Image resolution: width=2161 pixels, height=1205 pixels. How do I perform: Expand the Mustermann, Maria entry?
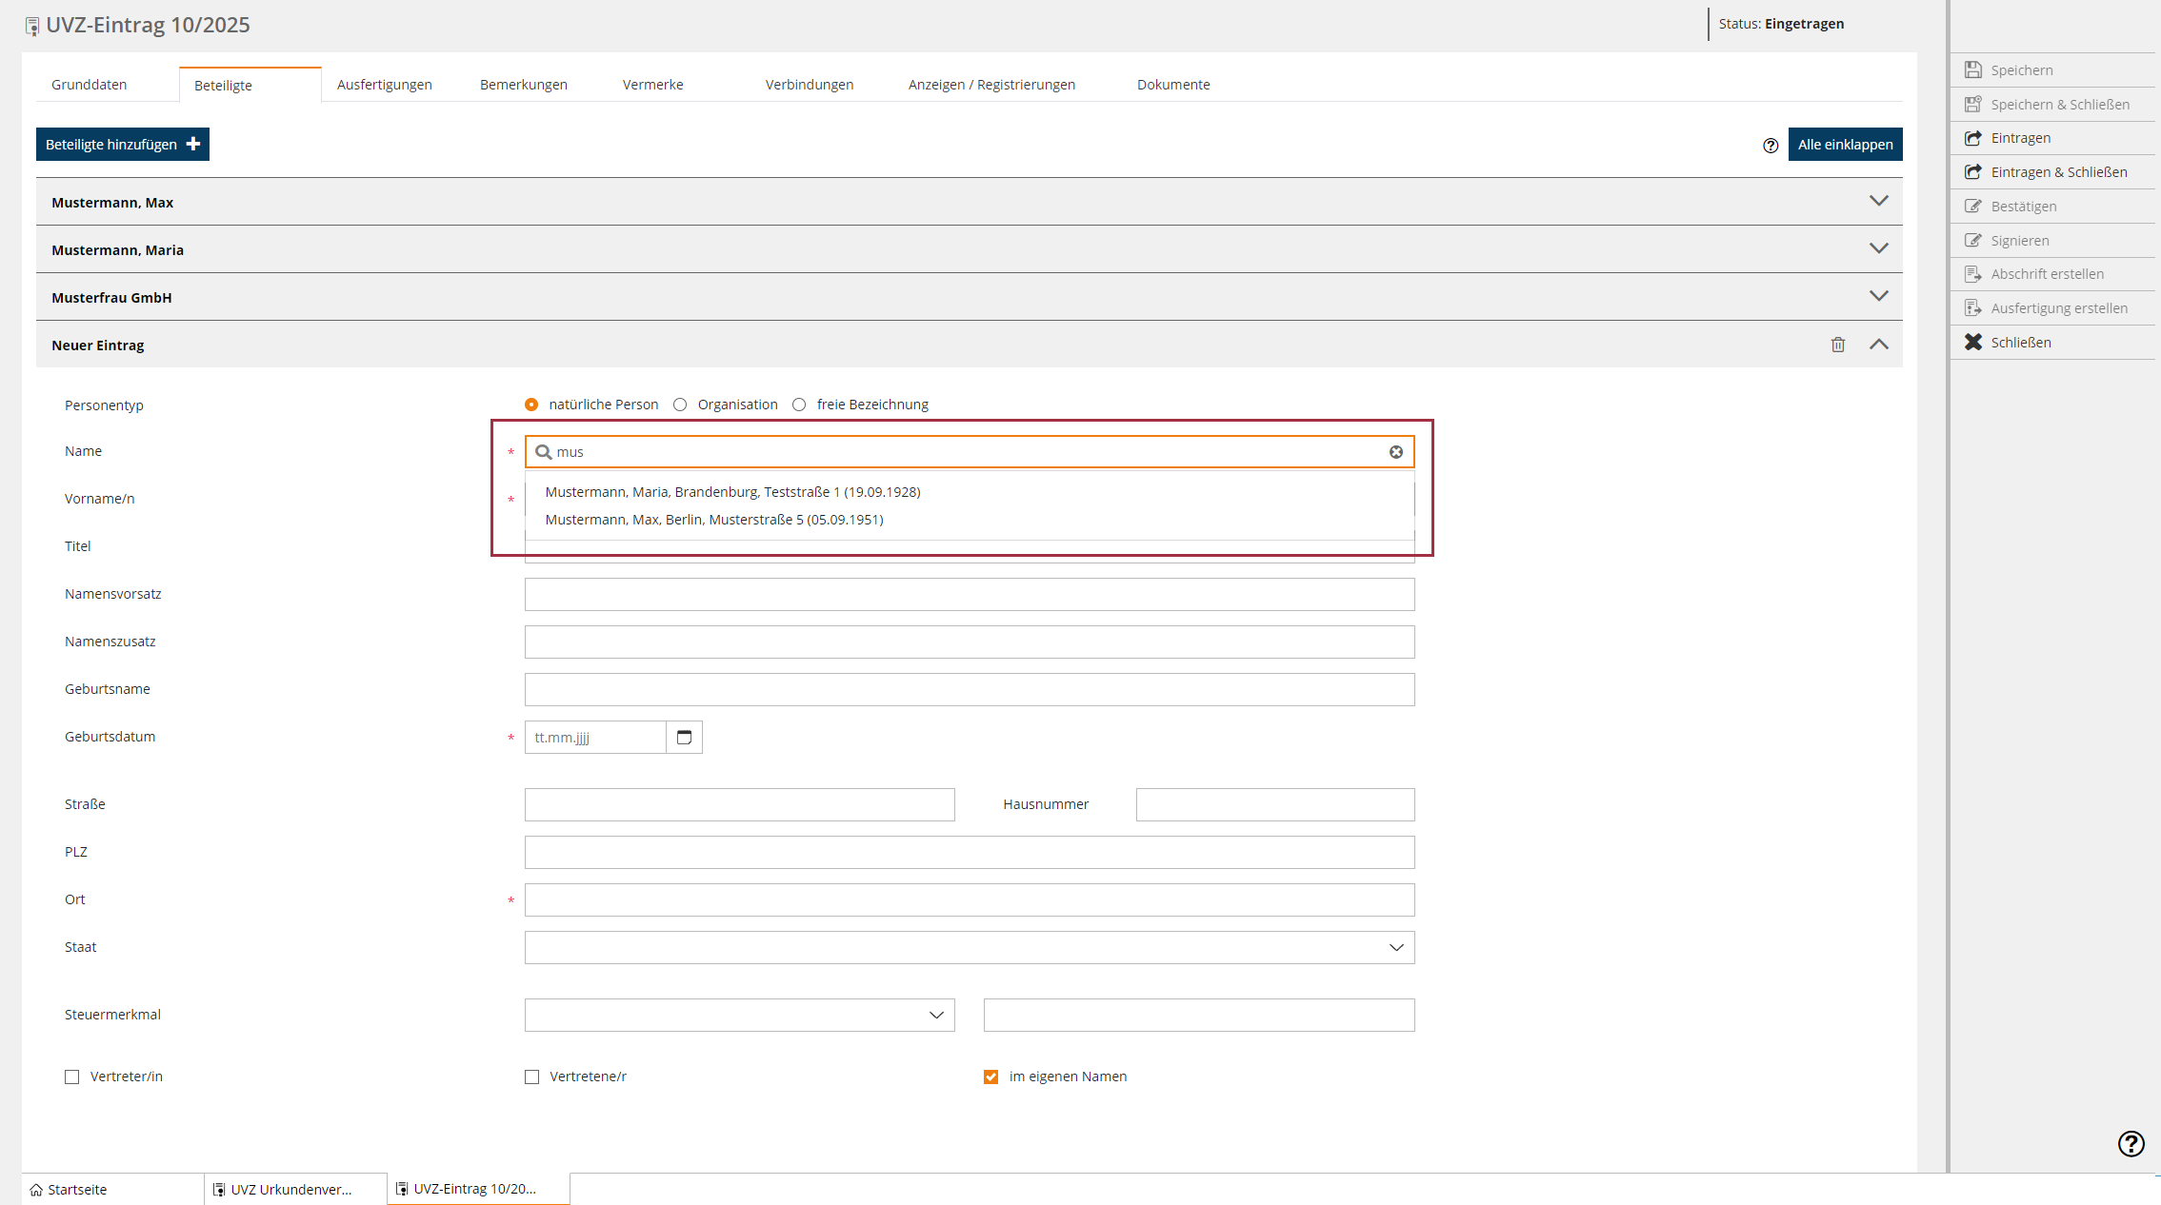pos(1878,248)
